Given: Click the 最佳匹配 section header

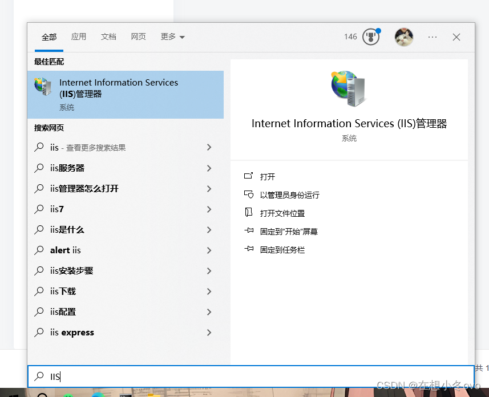Looking at the screenshot, I should (x=49, y=62).
